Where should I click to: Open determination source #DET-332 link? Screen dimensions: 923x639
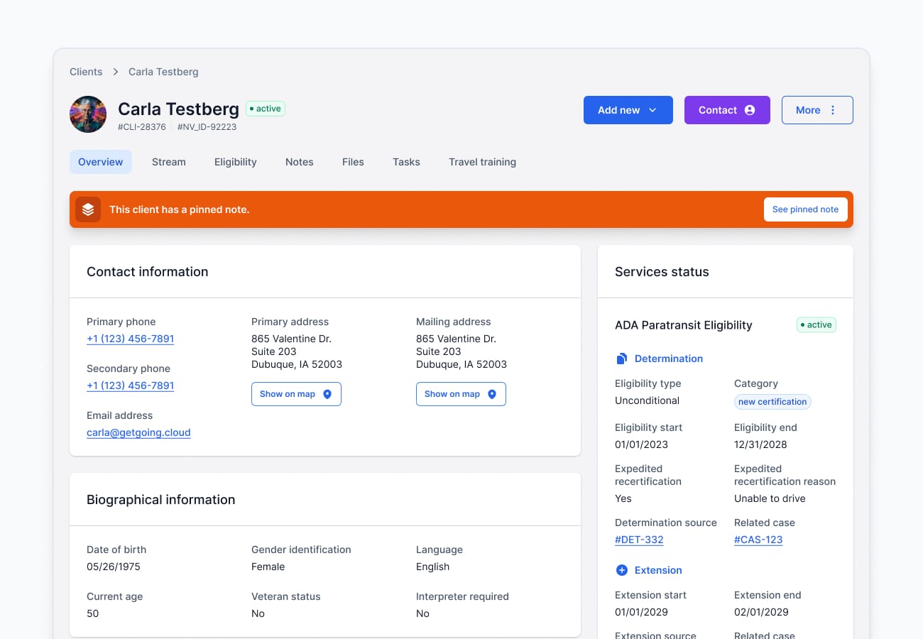pyautogui.click(x=639, y=540)
